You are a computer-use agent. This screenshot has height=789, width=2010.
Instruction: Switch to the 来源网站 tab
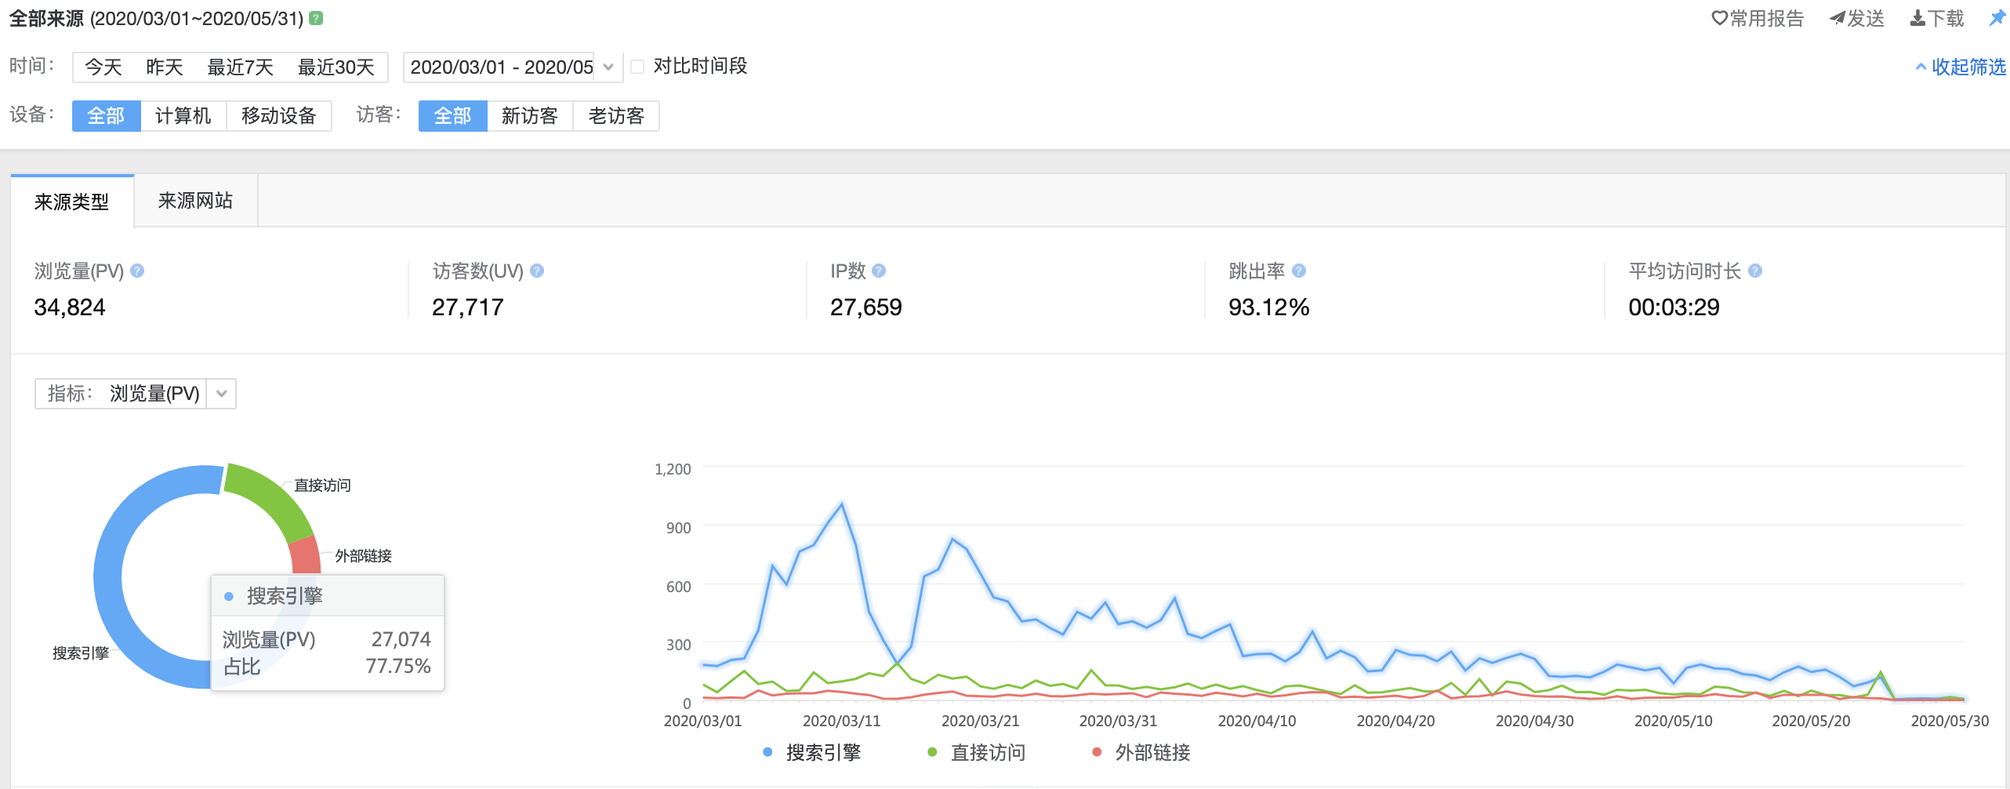tap(195, 201)
